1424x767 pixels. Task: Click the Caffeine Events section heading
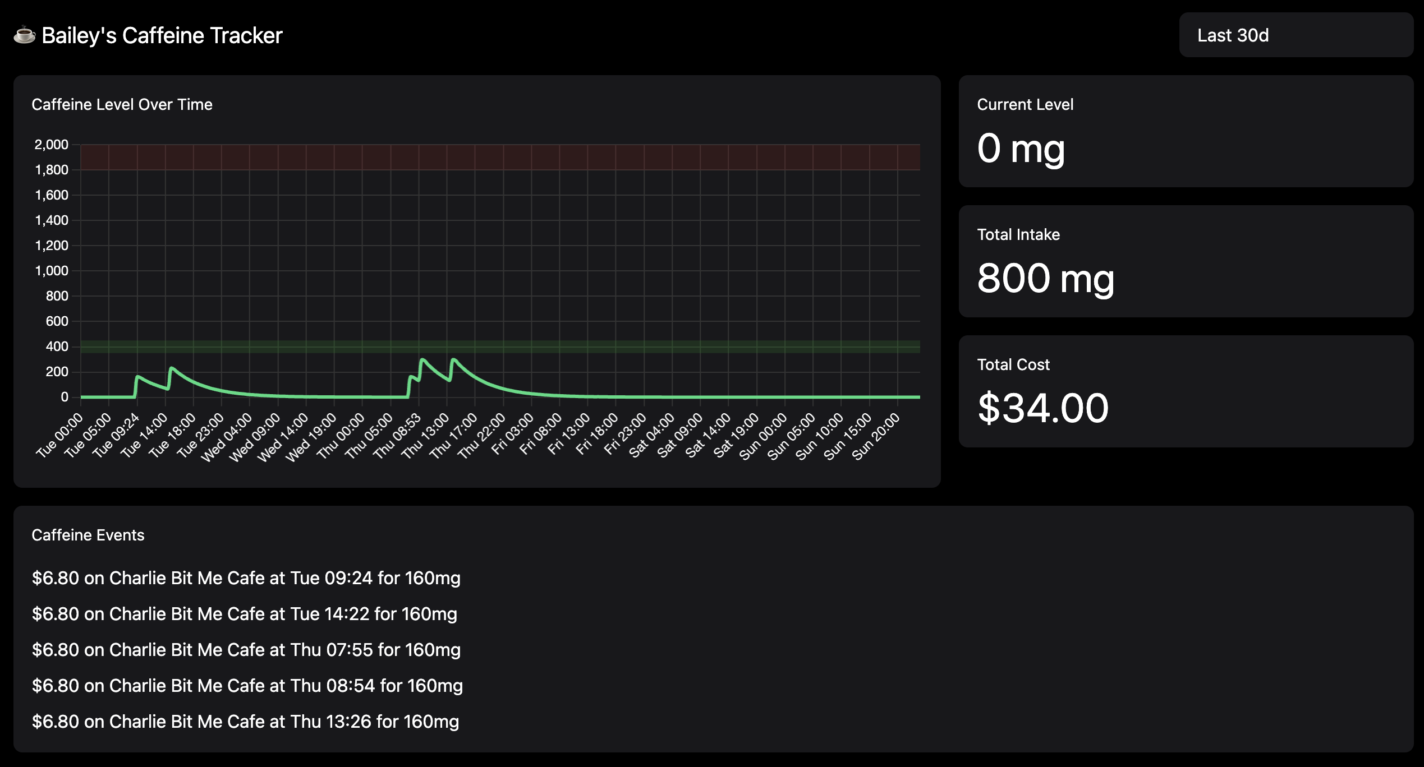pyautogui.click(x=88, y=535)
